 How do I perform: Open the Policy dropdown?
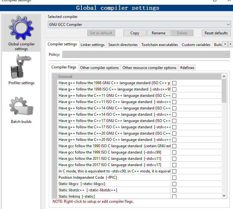pyautogui.click(x=146, y=55)
